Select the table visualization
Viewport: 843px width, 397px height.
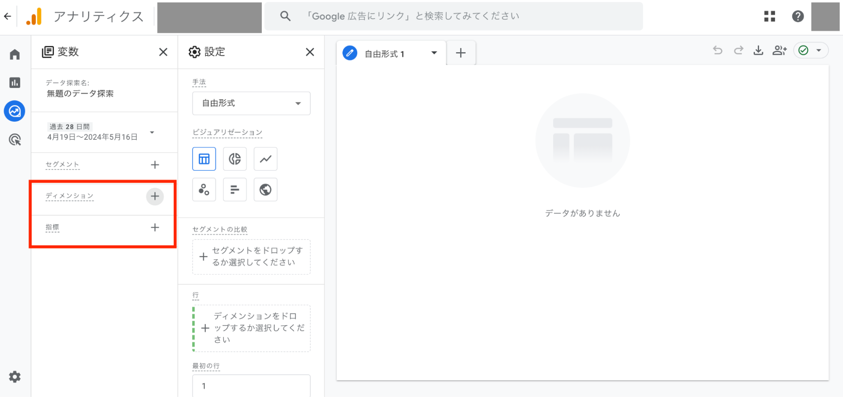[x=204, y=159]
